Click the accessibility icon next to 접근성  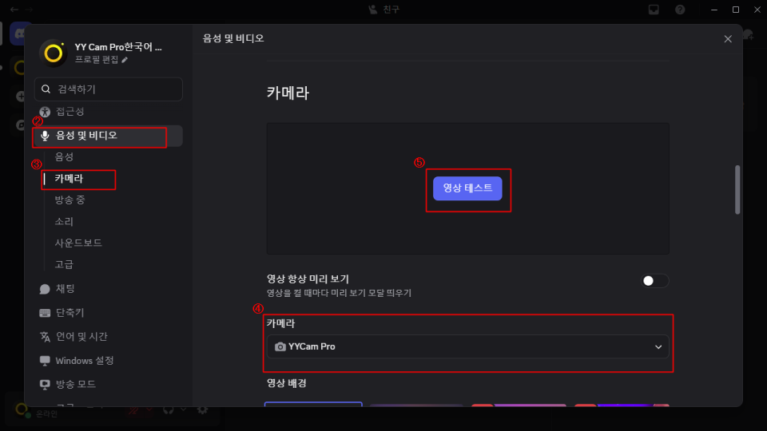tap(45, 112)
